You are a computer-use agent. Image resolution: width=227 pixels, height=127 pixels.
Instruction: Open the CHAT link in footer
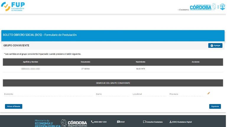tap(121, 122)
